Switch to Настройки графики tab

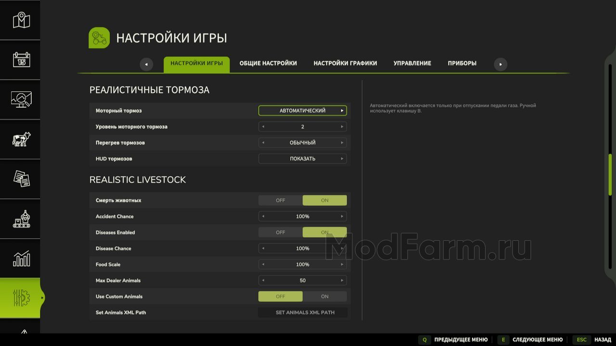[x=345, y=63]
